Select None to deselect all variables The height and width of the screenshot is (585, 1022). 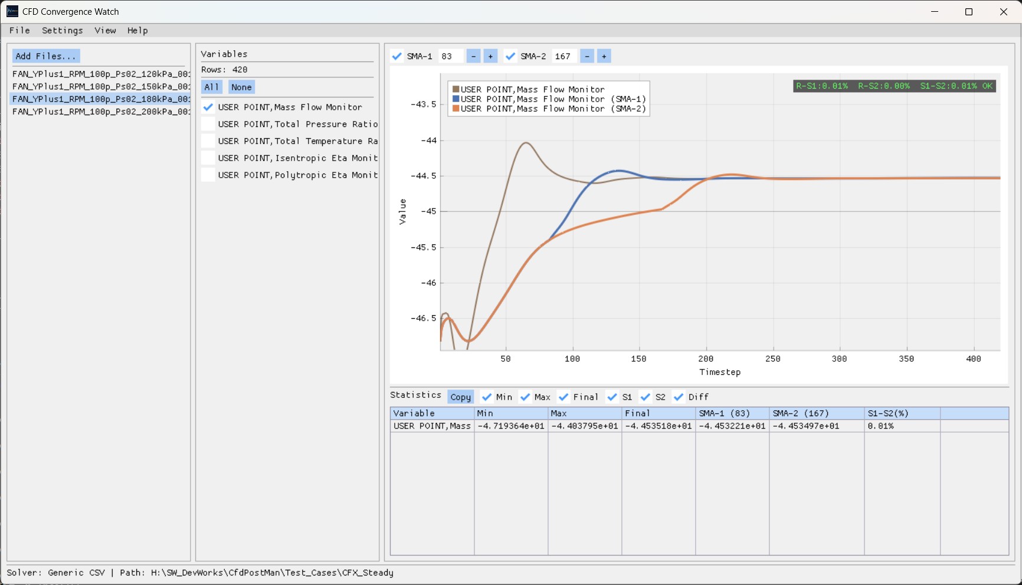tap(241, 87)
